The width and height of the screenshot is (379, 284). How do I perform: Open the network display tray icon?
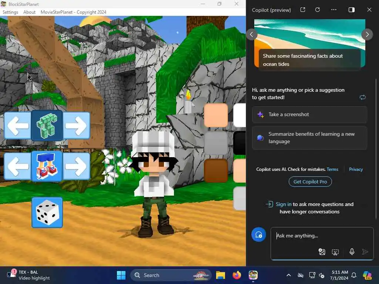312,275
